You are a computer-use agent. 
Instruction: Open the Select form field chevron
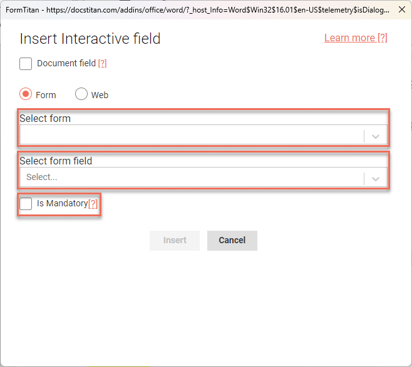(x=376, y=178)
